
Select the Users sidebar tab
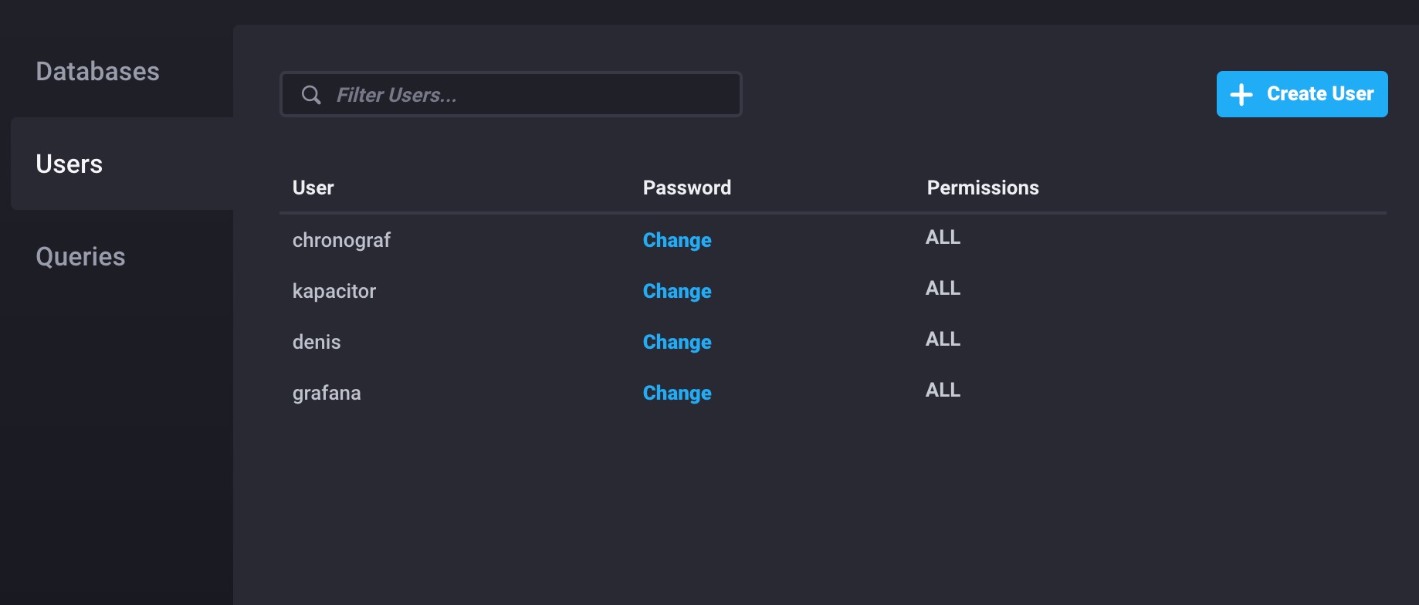click(x=122, y=164)
